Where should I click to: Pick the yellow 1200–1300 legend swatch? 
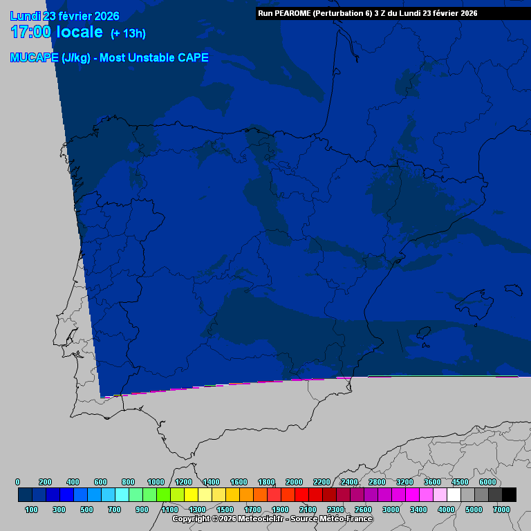191,495
